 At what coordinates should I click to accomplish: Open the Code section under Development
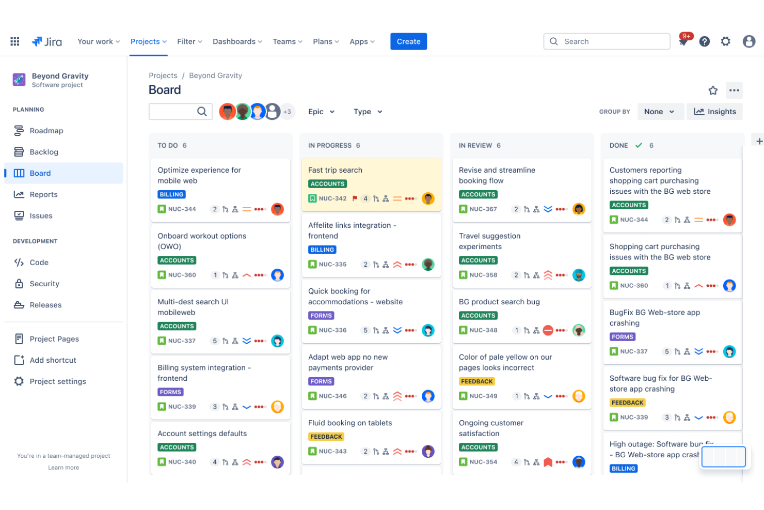(39, 262)
